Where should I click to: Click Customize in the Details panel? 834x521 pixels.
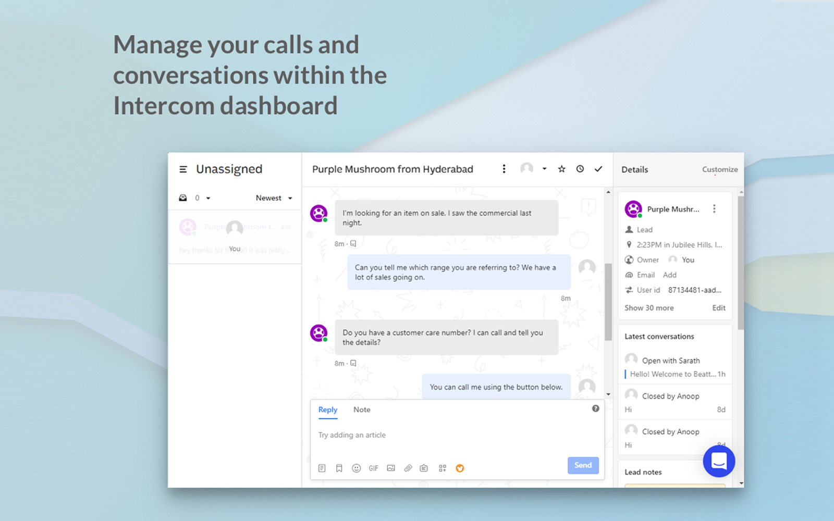tap(720, 169)
